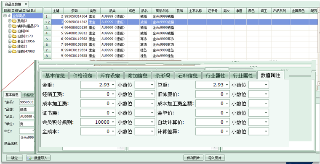
Task: Switch to the 库存设定 tab
Action: click(110, 75)
